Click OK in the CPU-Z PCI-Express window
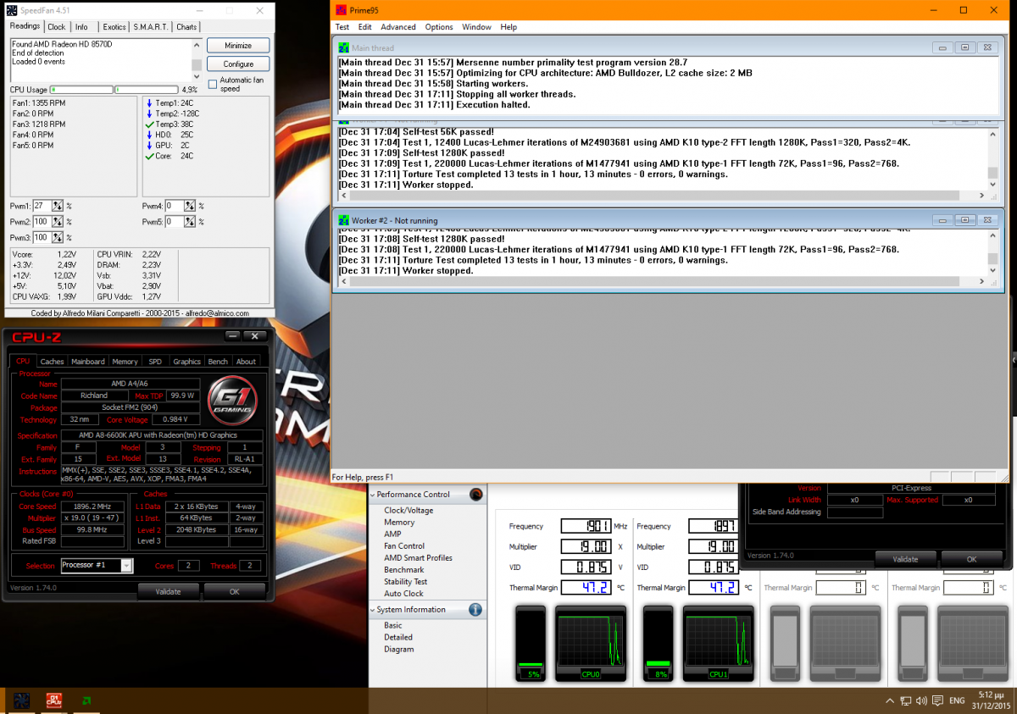 tap(971, 559)
